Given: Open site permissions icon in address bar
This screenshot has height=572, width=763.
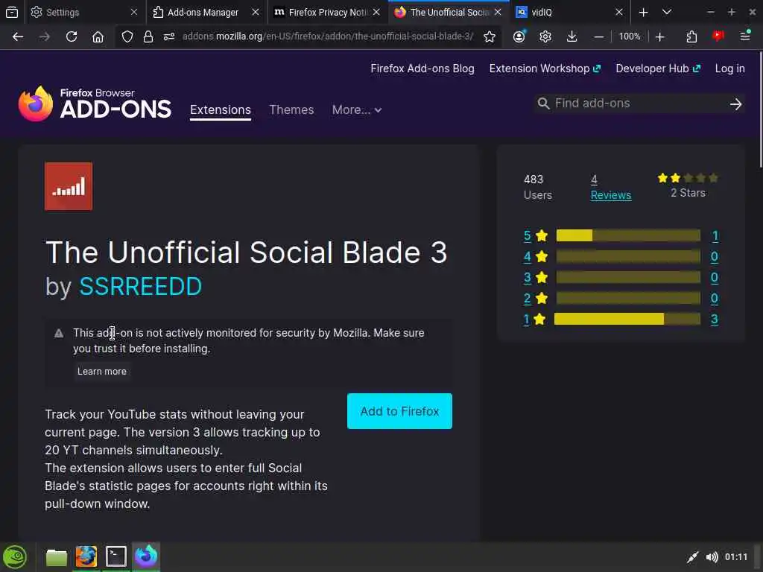Looking at the screenshot, I should (169, 36).
